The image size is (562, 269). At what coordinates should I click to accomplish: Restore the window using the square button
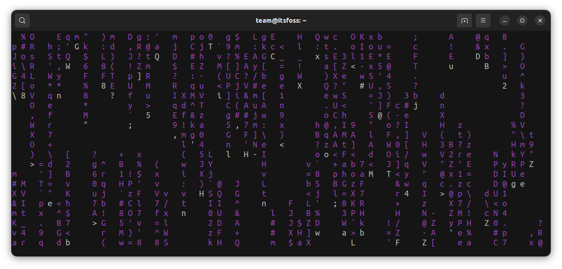(522, 20)
